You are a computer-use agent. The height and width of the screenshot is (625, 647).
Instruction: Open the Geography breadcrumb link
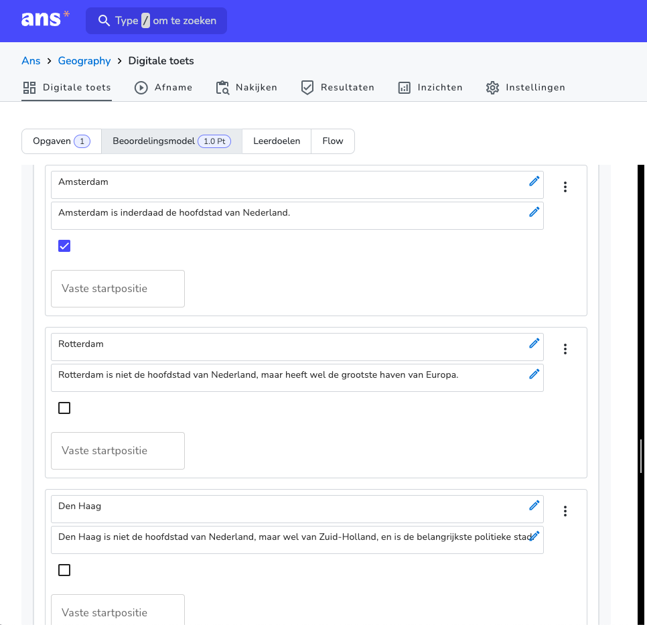tap(84, 61)
